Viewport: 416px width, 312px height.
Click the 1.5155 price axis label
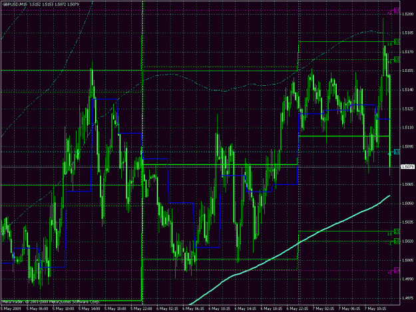(408, 71)
